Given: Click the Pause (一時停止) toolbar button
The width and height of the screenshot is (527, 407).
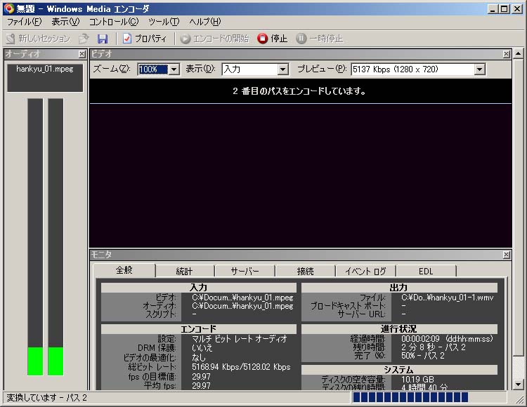Looking at the screenshot, I should (319, 39).
